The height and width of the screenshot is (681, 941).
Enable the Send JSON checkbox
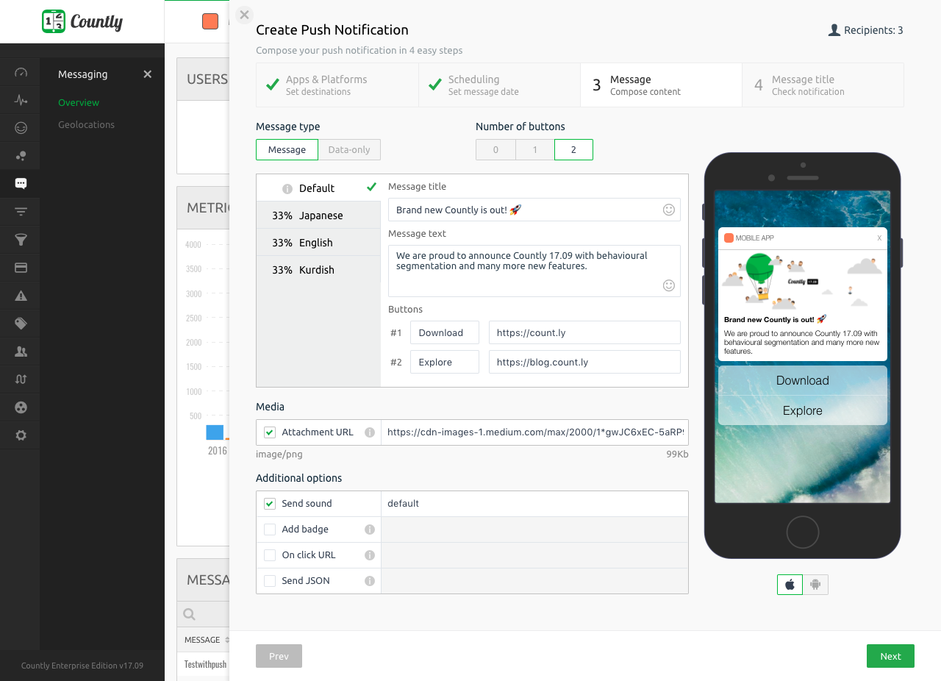270,581
